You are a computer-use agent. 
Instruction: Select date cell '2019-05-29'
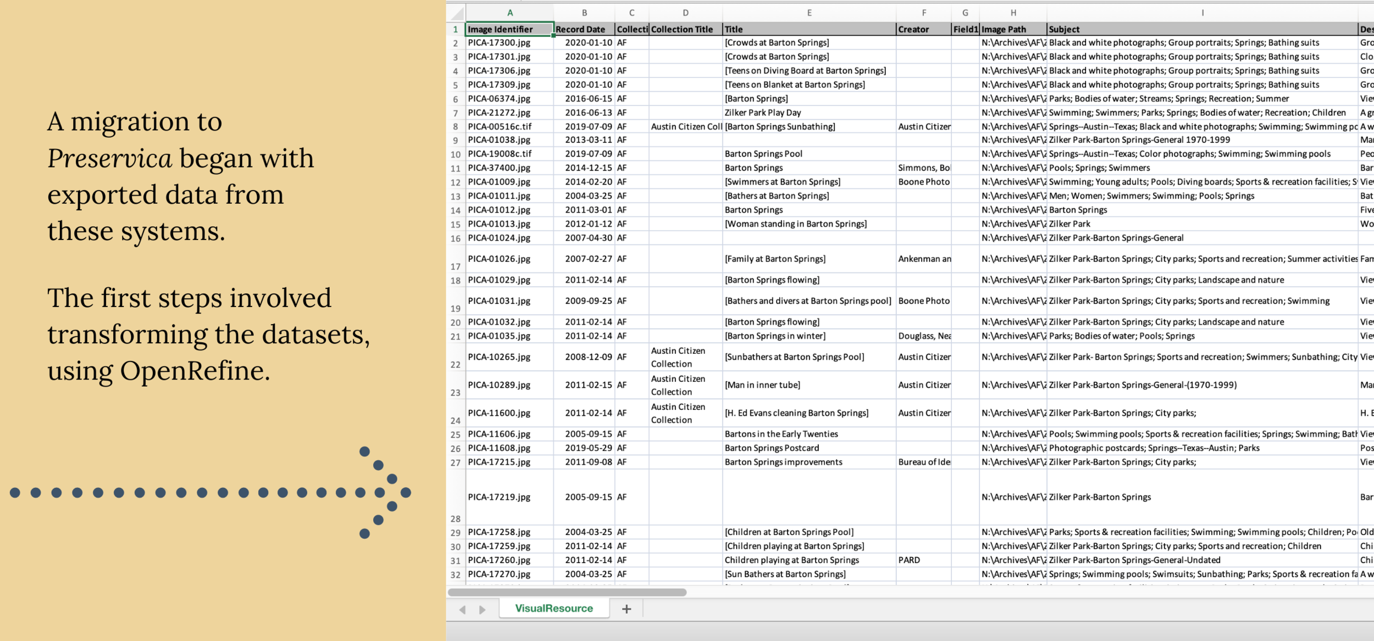pyautogui.click(x=584, y=448)
